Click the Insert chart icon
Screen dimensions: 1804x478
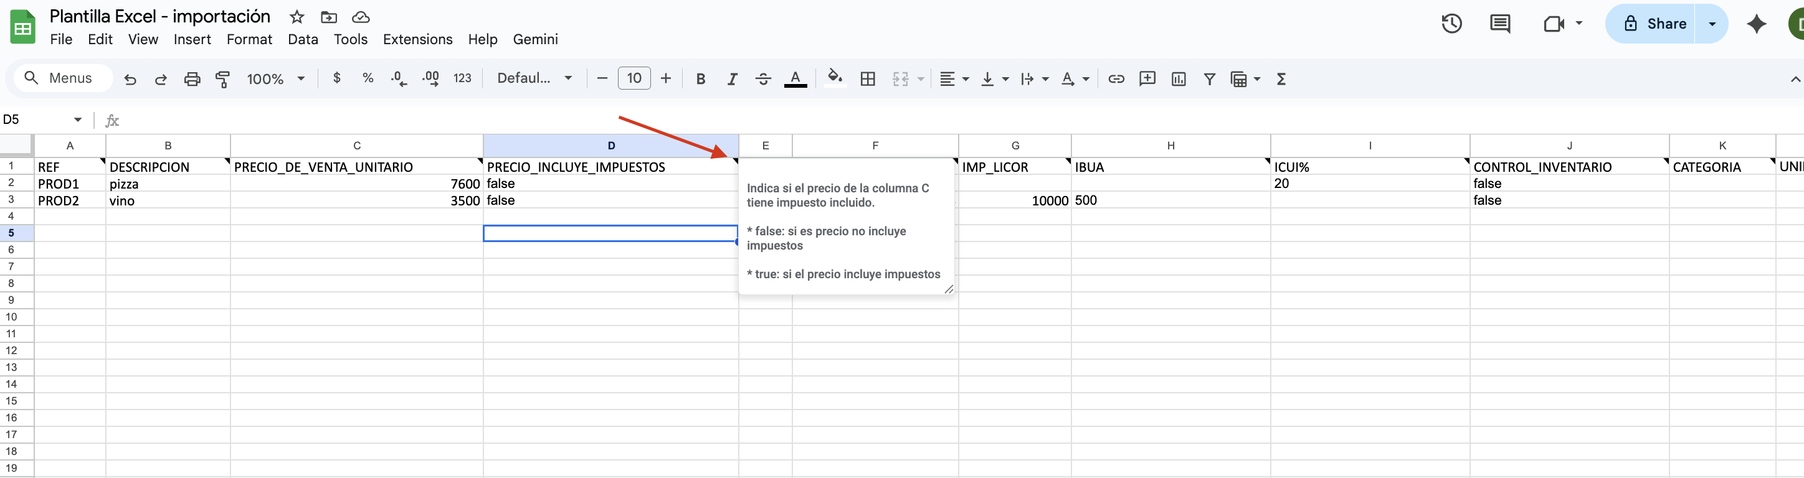[1178, 79]
